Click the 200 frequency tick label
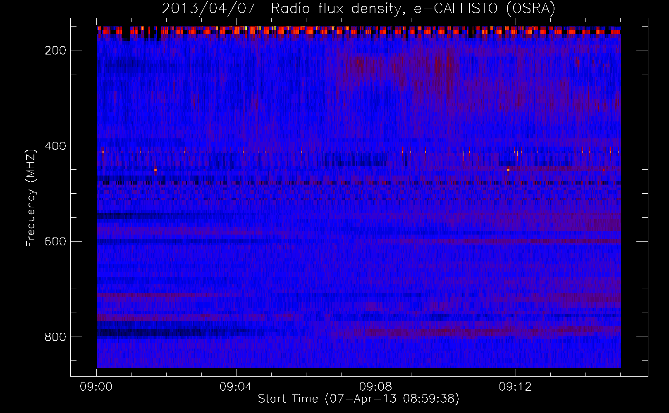669x413 pixels. (55, 50)
